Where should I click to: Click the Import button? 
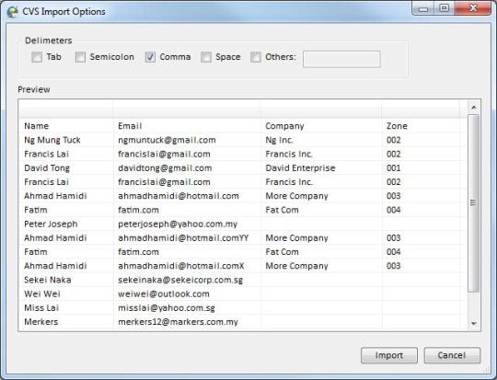[389, 355]
